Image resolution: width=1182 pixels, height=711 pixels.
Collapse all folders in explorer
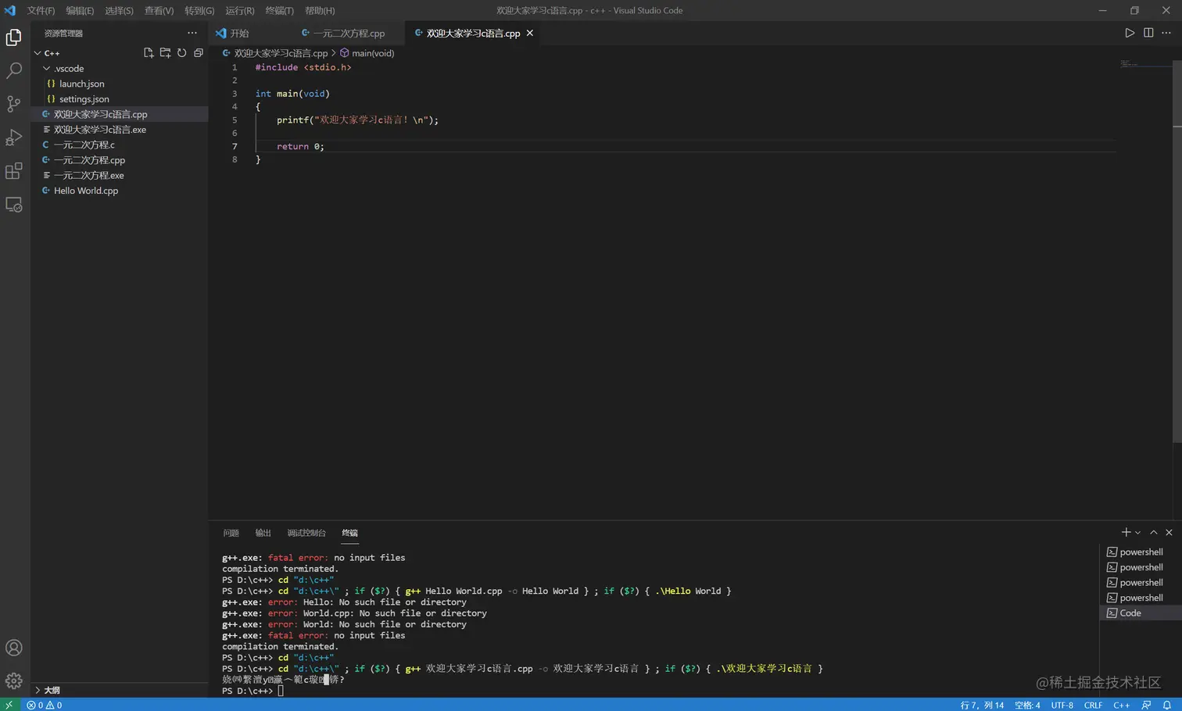point(199,53)
